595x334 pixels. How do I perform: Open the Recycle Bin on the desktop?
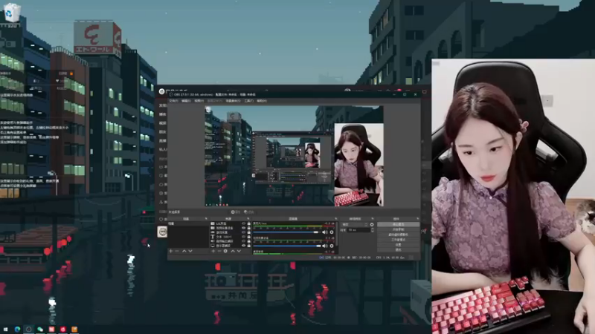pos(11,13)
